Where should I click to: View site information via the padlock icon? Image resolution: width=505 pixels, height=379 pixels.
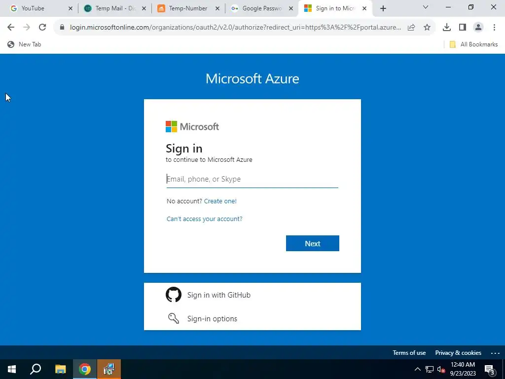click(62, 28)
